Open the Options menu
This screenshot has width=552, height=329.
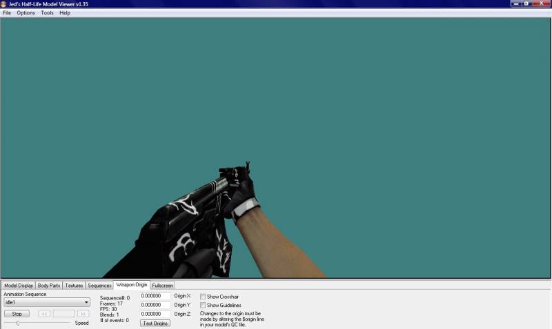click(x=26, y=13)
